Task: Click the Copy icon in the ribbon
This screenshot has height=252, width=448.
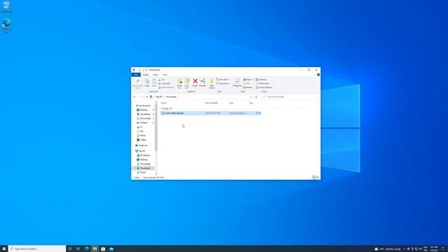Action: click(x=147, y=81)
